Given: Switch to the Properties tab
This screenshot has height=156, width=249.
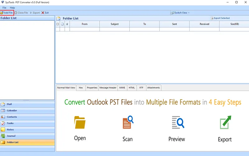Looking at the screenshot, I should 92,88.
